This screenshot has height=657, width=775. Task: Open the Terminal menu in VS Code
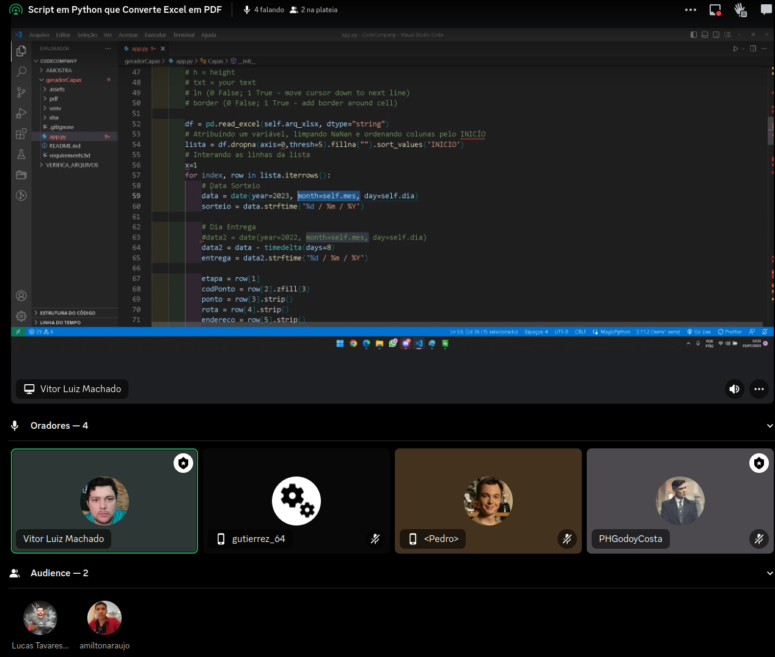(x=183, y=35)
